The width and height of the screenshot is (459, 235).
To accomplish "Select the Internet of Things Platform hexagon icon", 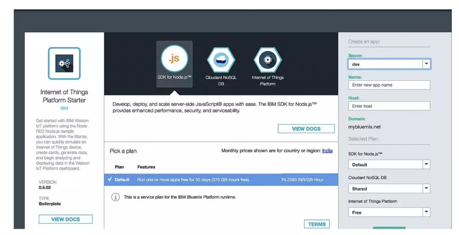I will click(268, 60).
